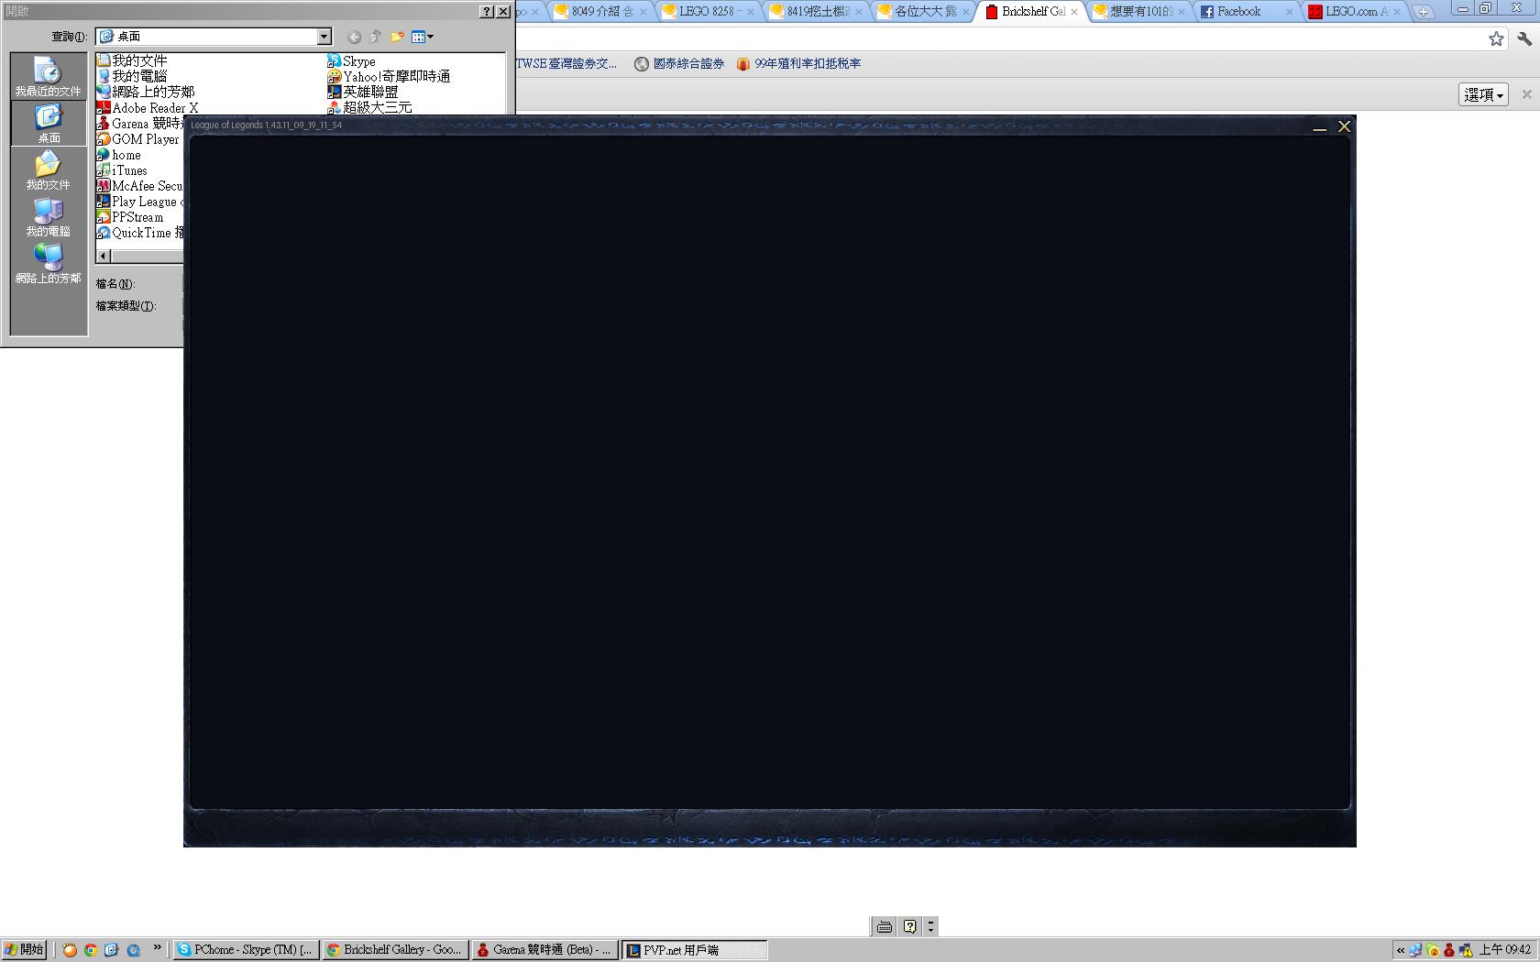
Task: Dismiss the browser infobar with its X
Action: (x=1526, y=94)
